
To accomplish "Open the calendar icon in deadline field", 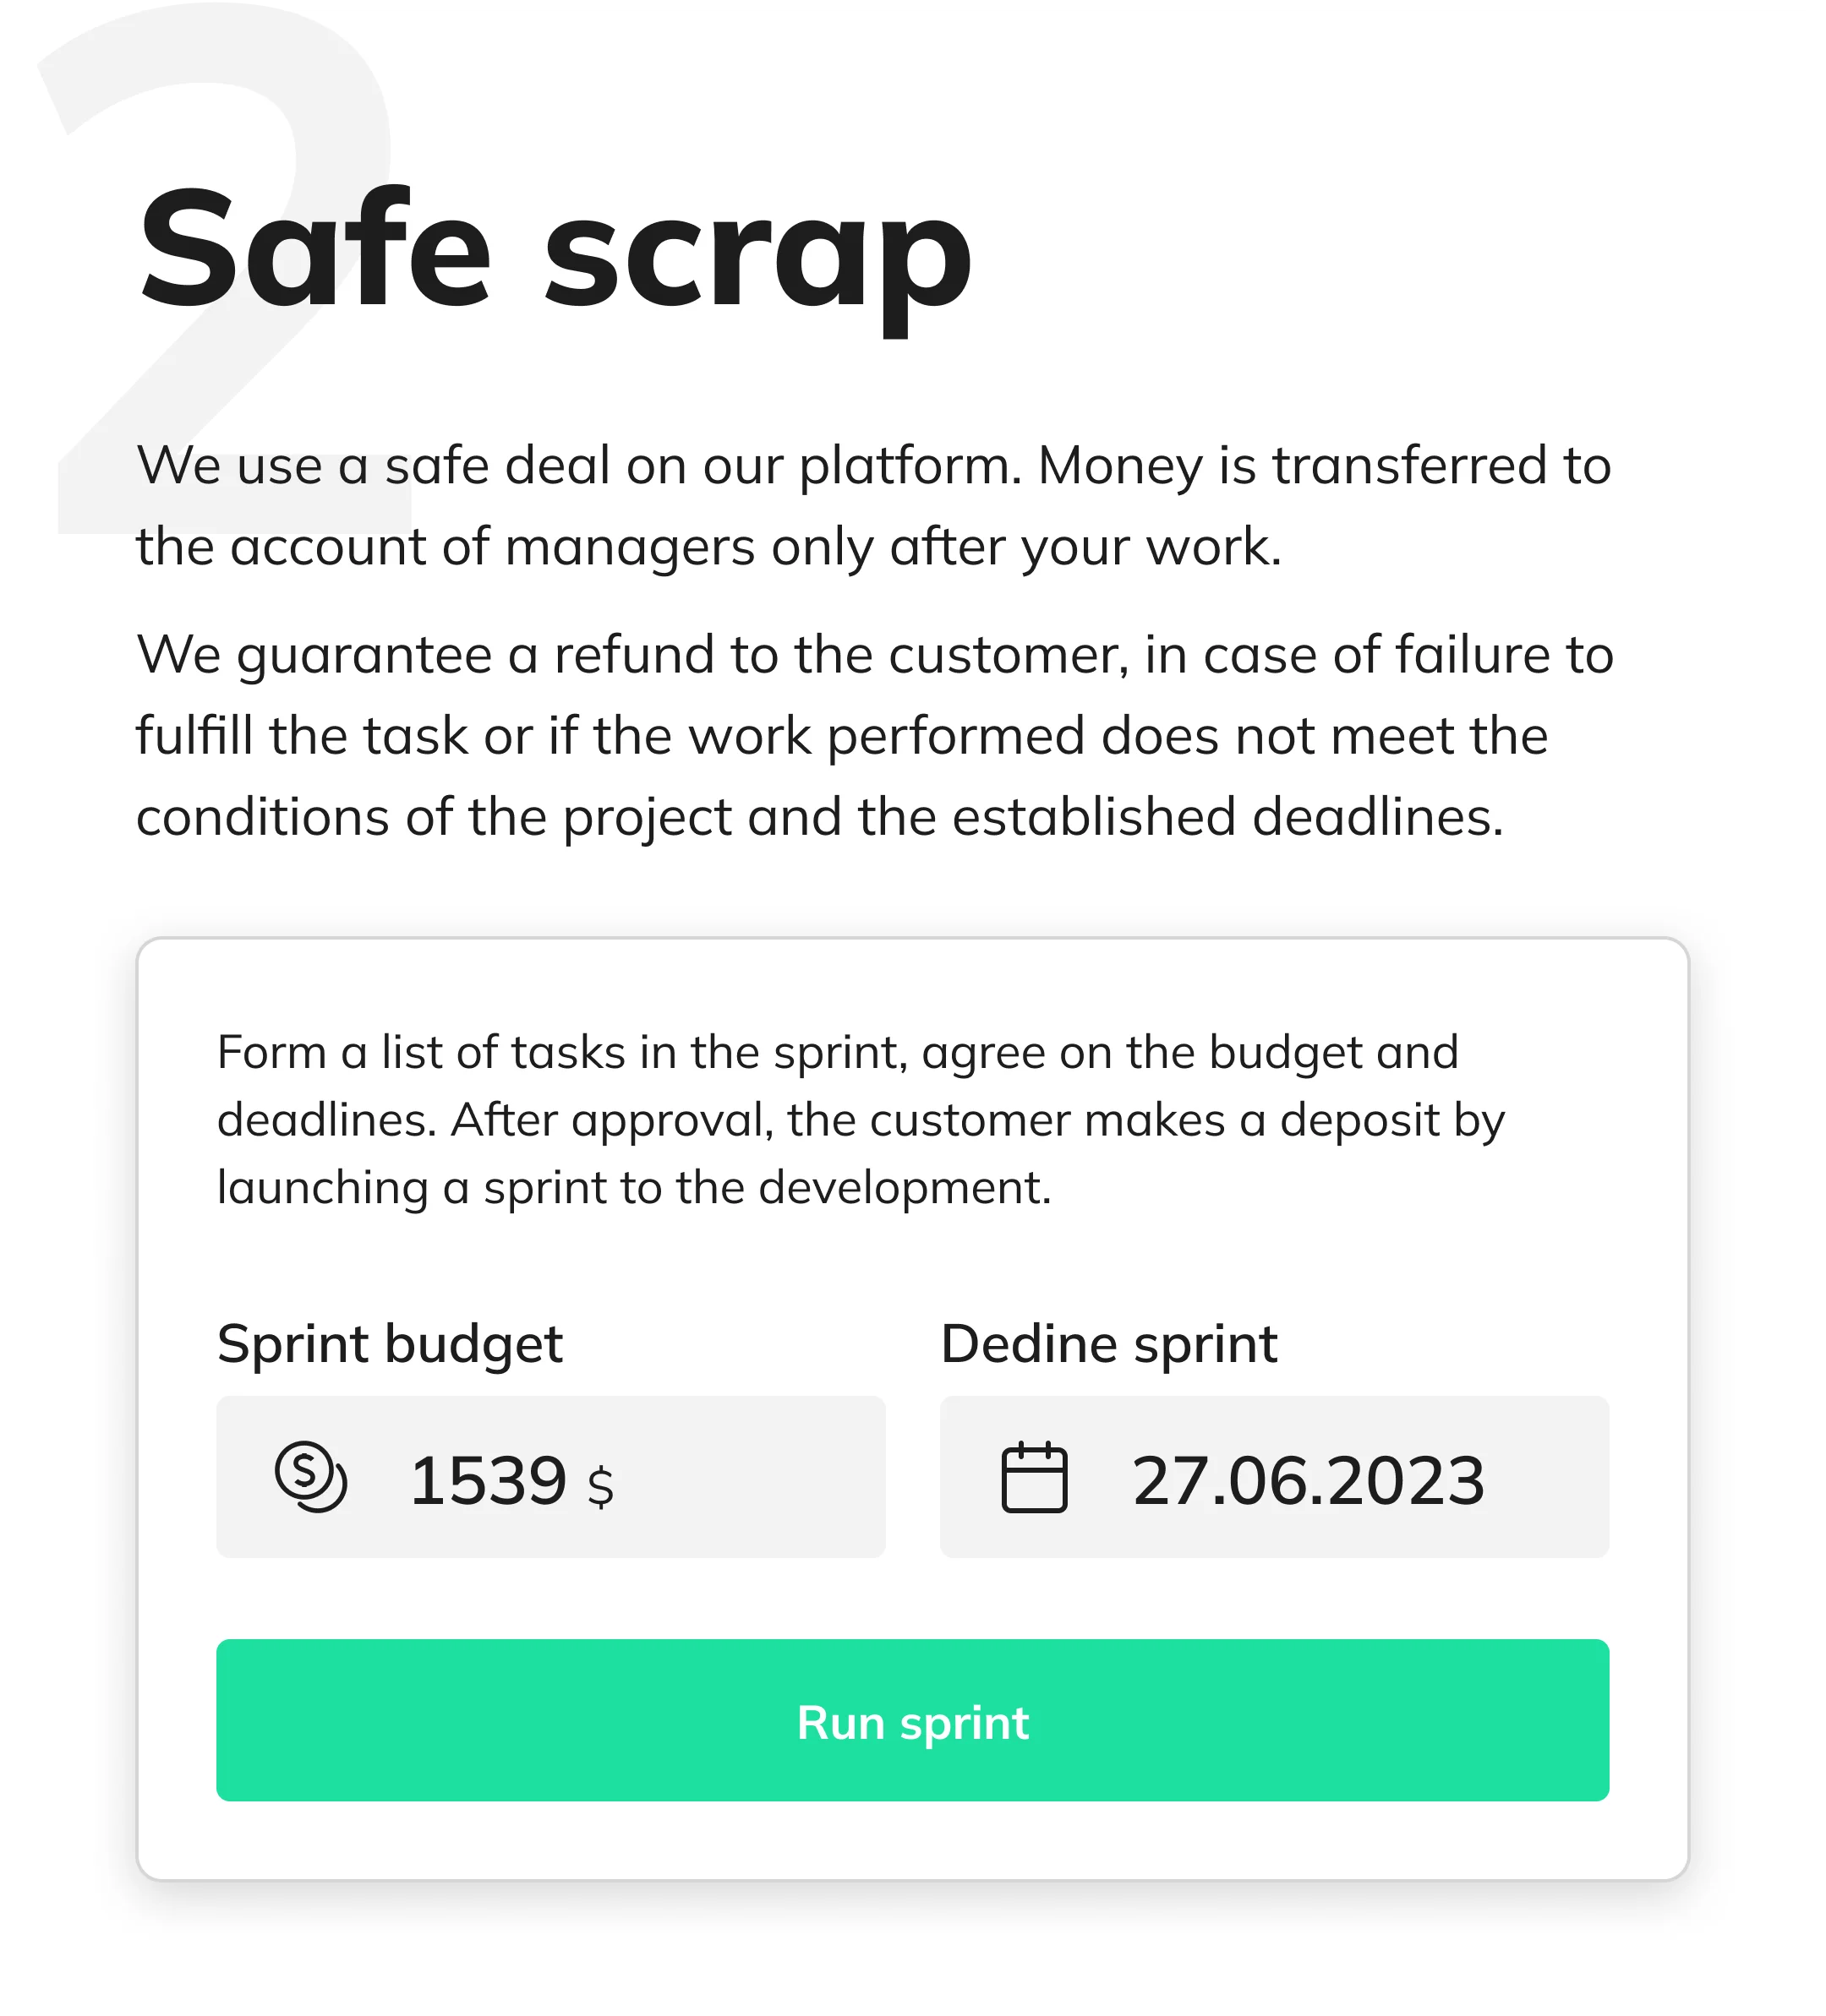I will pos(1035,1477).
